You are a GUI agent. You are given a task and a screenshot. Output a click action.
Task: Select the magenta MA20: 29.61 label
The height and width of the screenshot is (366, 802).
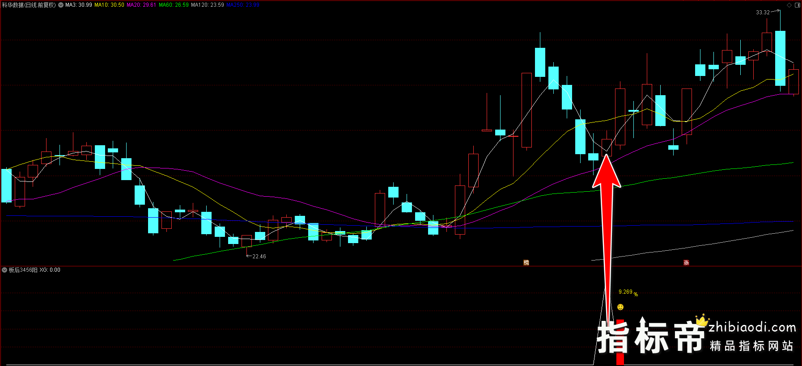tap(141, 5)
